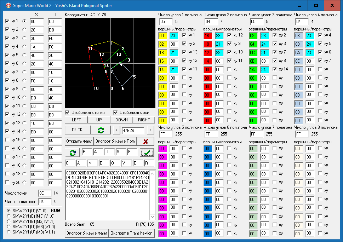Toggle Отображать оси checkbox
This screenshot has width=343, height=242.
(x=115, y=113)
